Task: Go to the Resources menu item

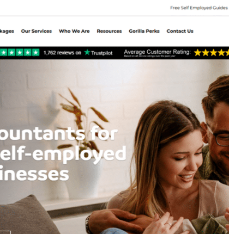Action: (x=109, y=31)
